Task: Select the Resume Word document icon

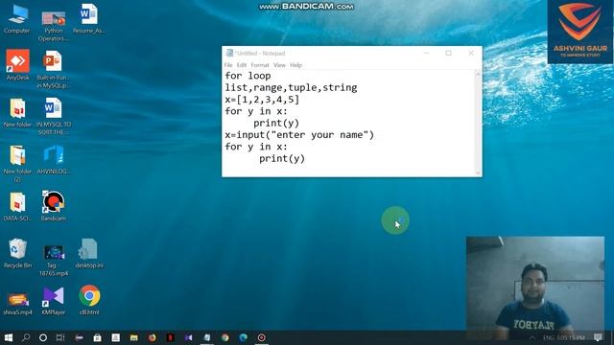Action: coord(89,19)
